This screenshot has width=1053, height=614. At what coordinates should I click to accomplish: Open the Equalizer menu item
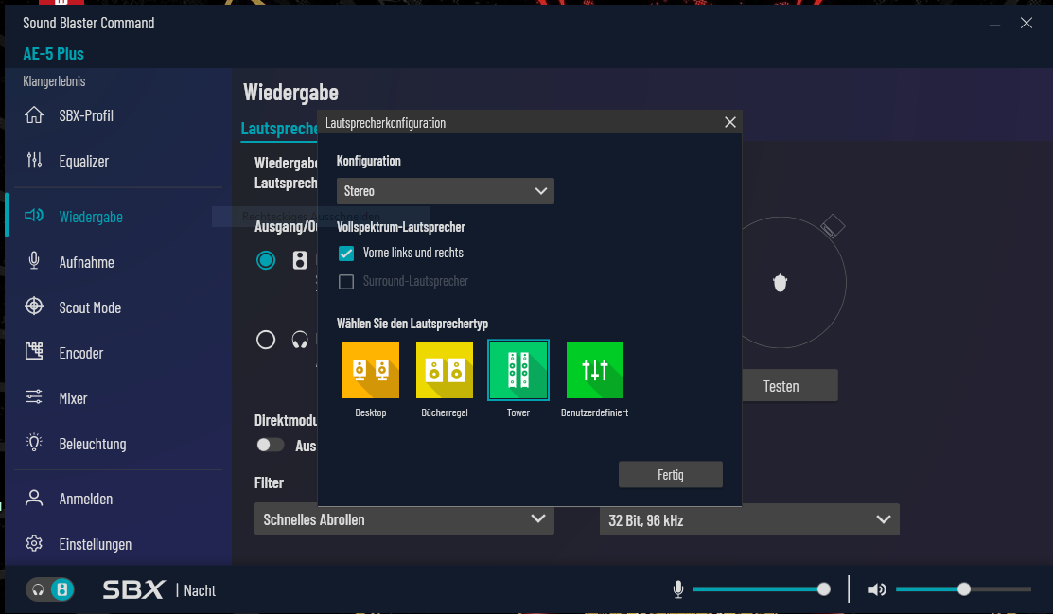click(84, 161)
